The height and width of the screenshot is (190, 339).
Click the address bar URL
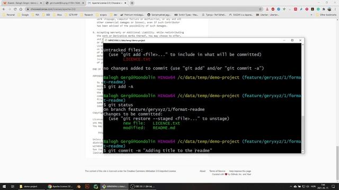53,9
